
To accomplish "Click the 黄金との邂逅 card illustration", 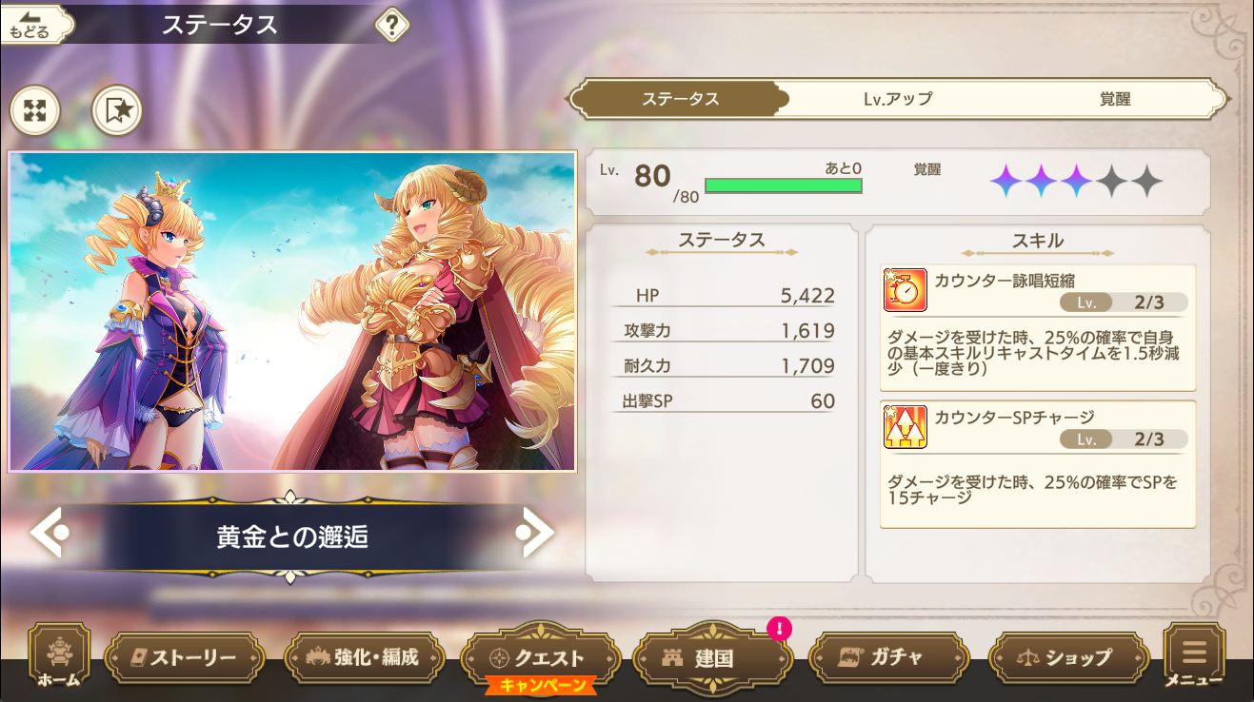I will (x=292, y=311).
